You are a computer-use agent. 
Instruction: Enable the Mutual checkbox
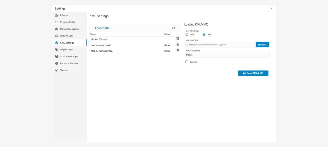coord(187,62)
